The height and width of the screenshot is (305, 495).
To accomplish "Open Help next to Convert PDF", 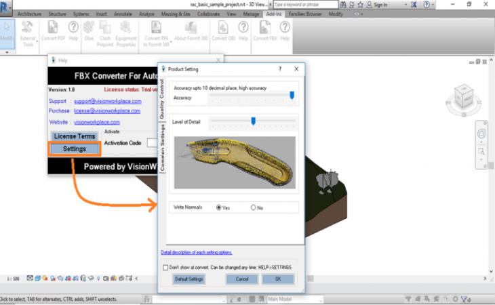I will pos(73,31).
